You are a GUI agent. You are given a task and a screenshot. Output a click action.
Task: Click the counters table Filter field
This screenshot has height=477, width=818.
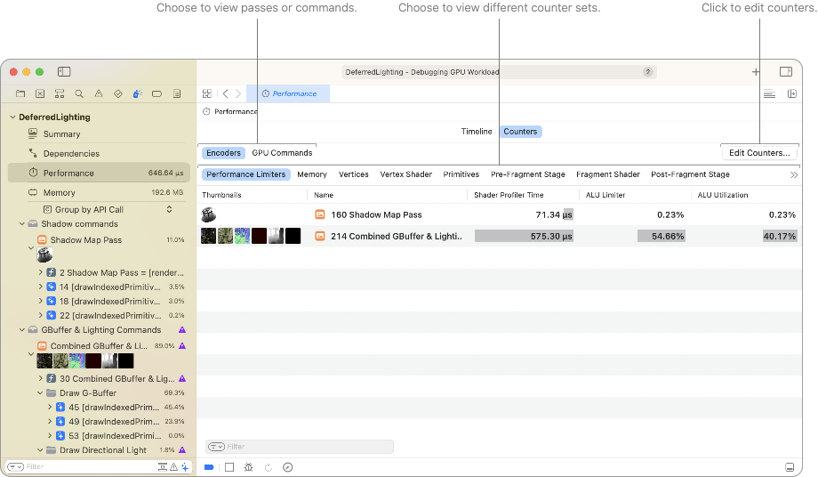point(300,447)
